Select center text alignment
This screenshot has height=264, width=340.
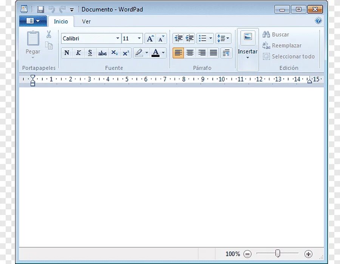190,53
